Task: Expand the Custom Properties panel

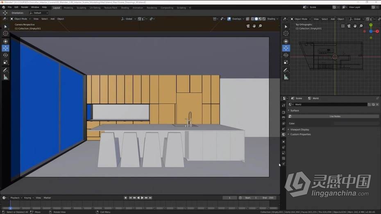Action: click(x=300, y=135)
